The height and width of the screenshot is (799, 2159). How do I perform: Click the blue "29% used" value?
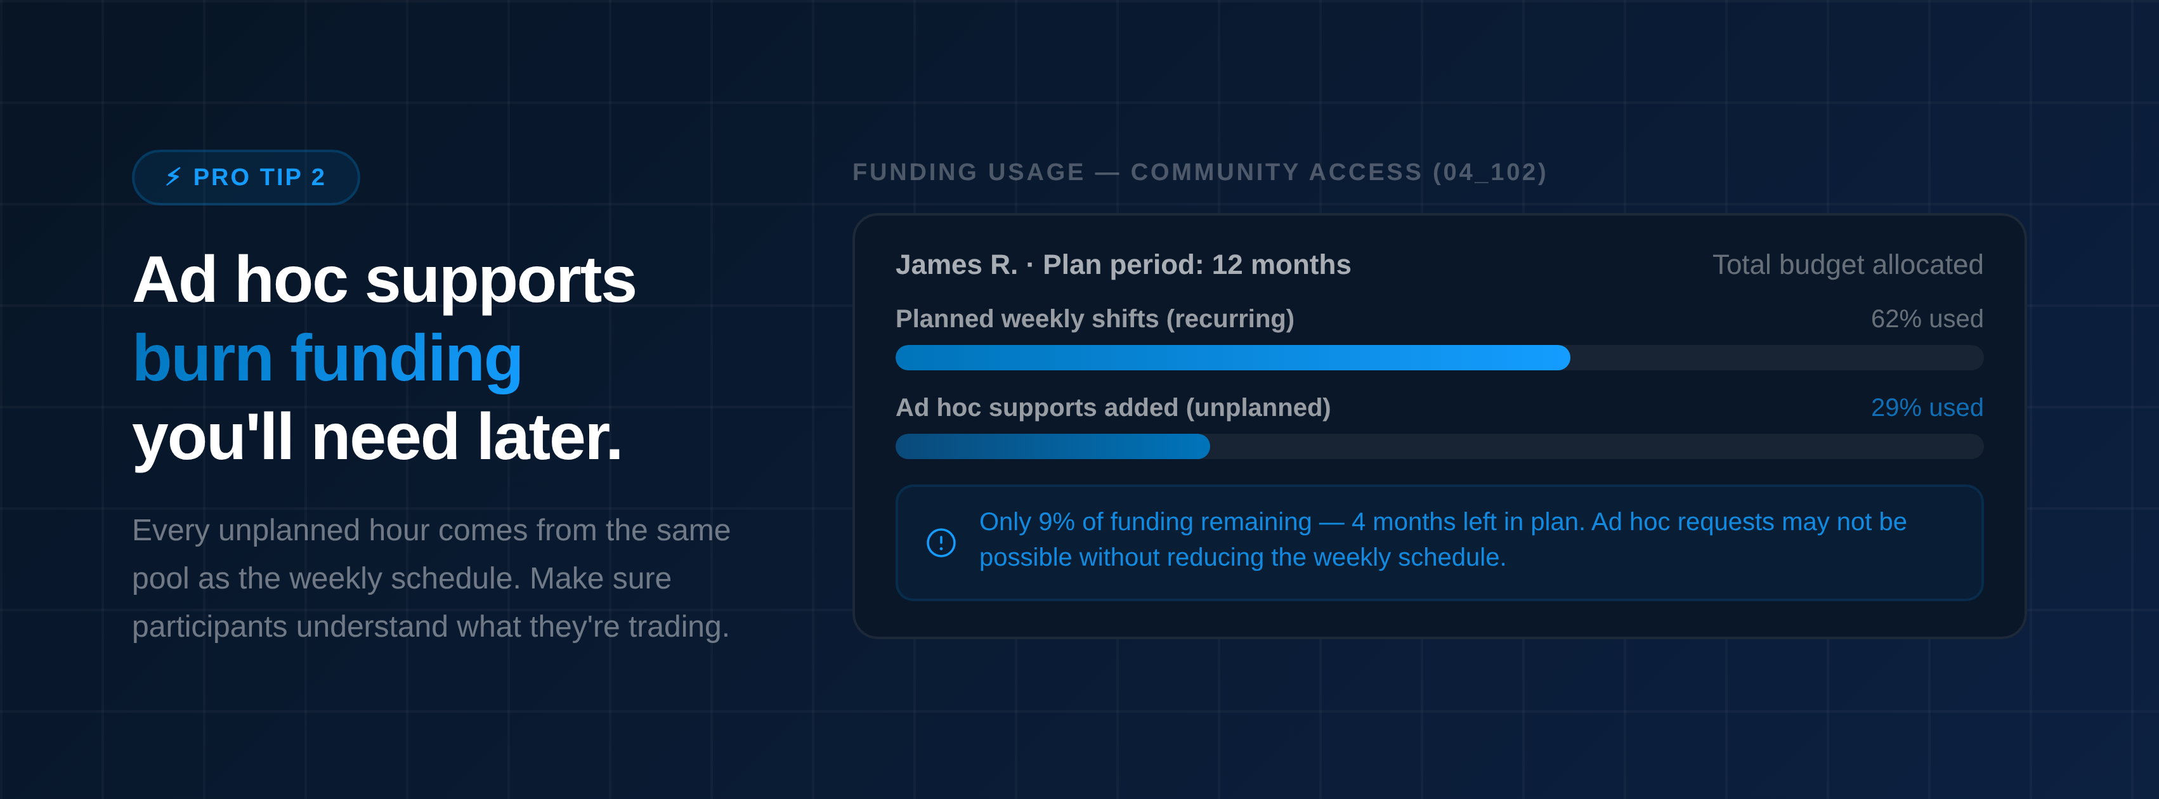point(1926,408)
